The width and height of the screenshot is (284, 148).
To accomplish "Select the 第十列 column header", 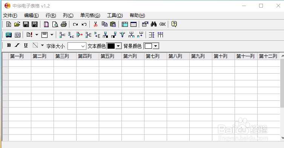I will 224,56.
